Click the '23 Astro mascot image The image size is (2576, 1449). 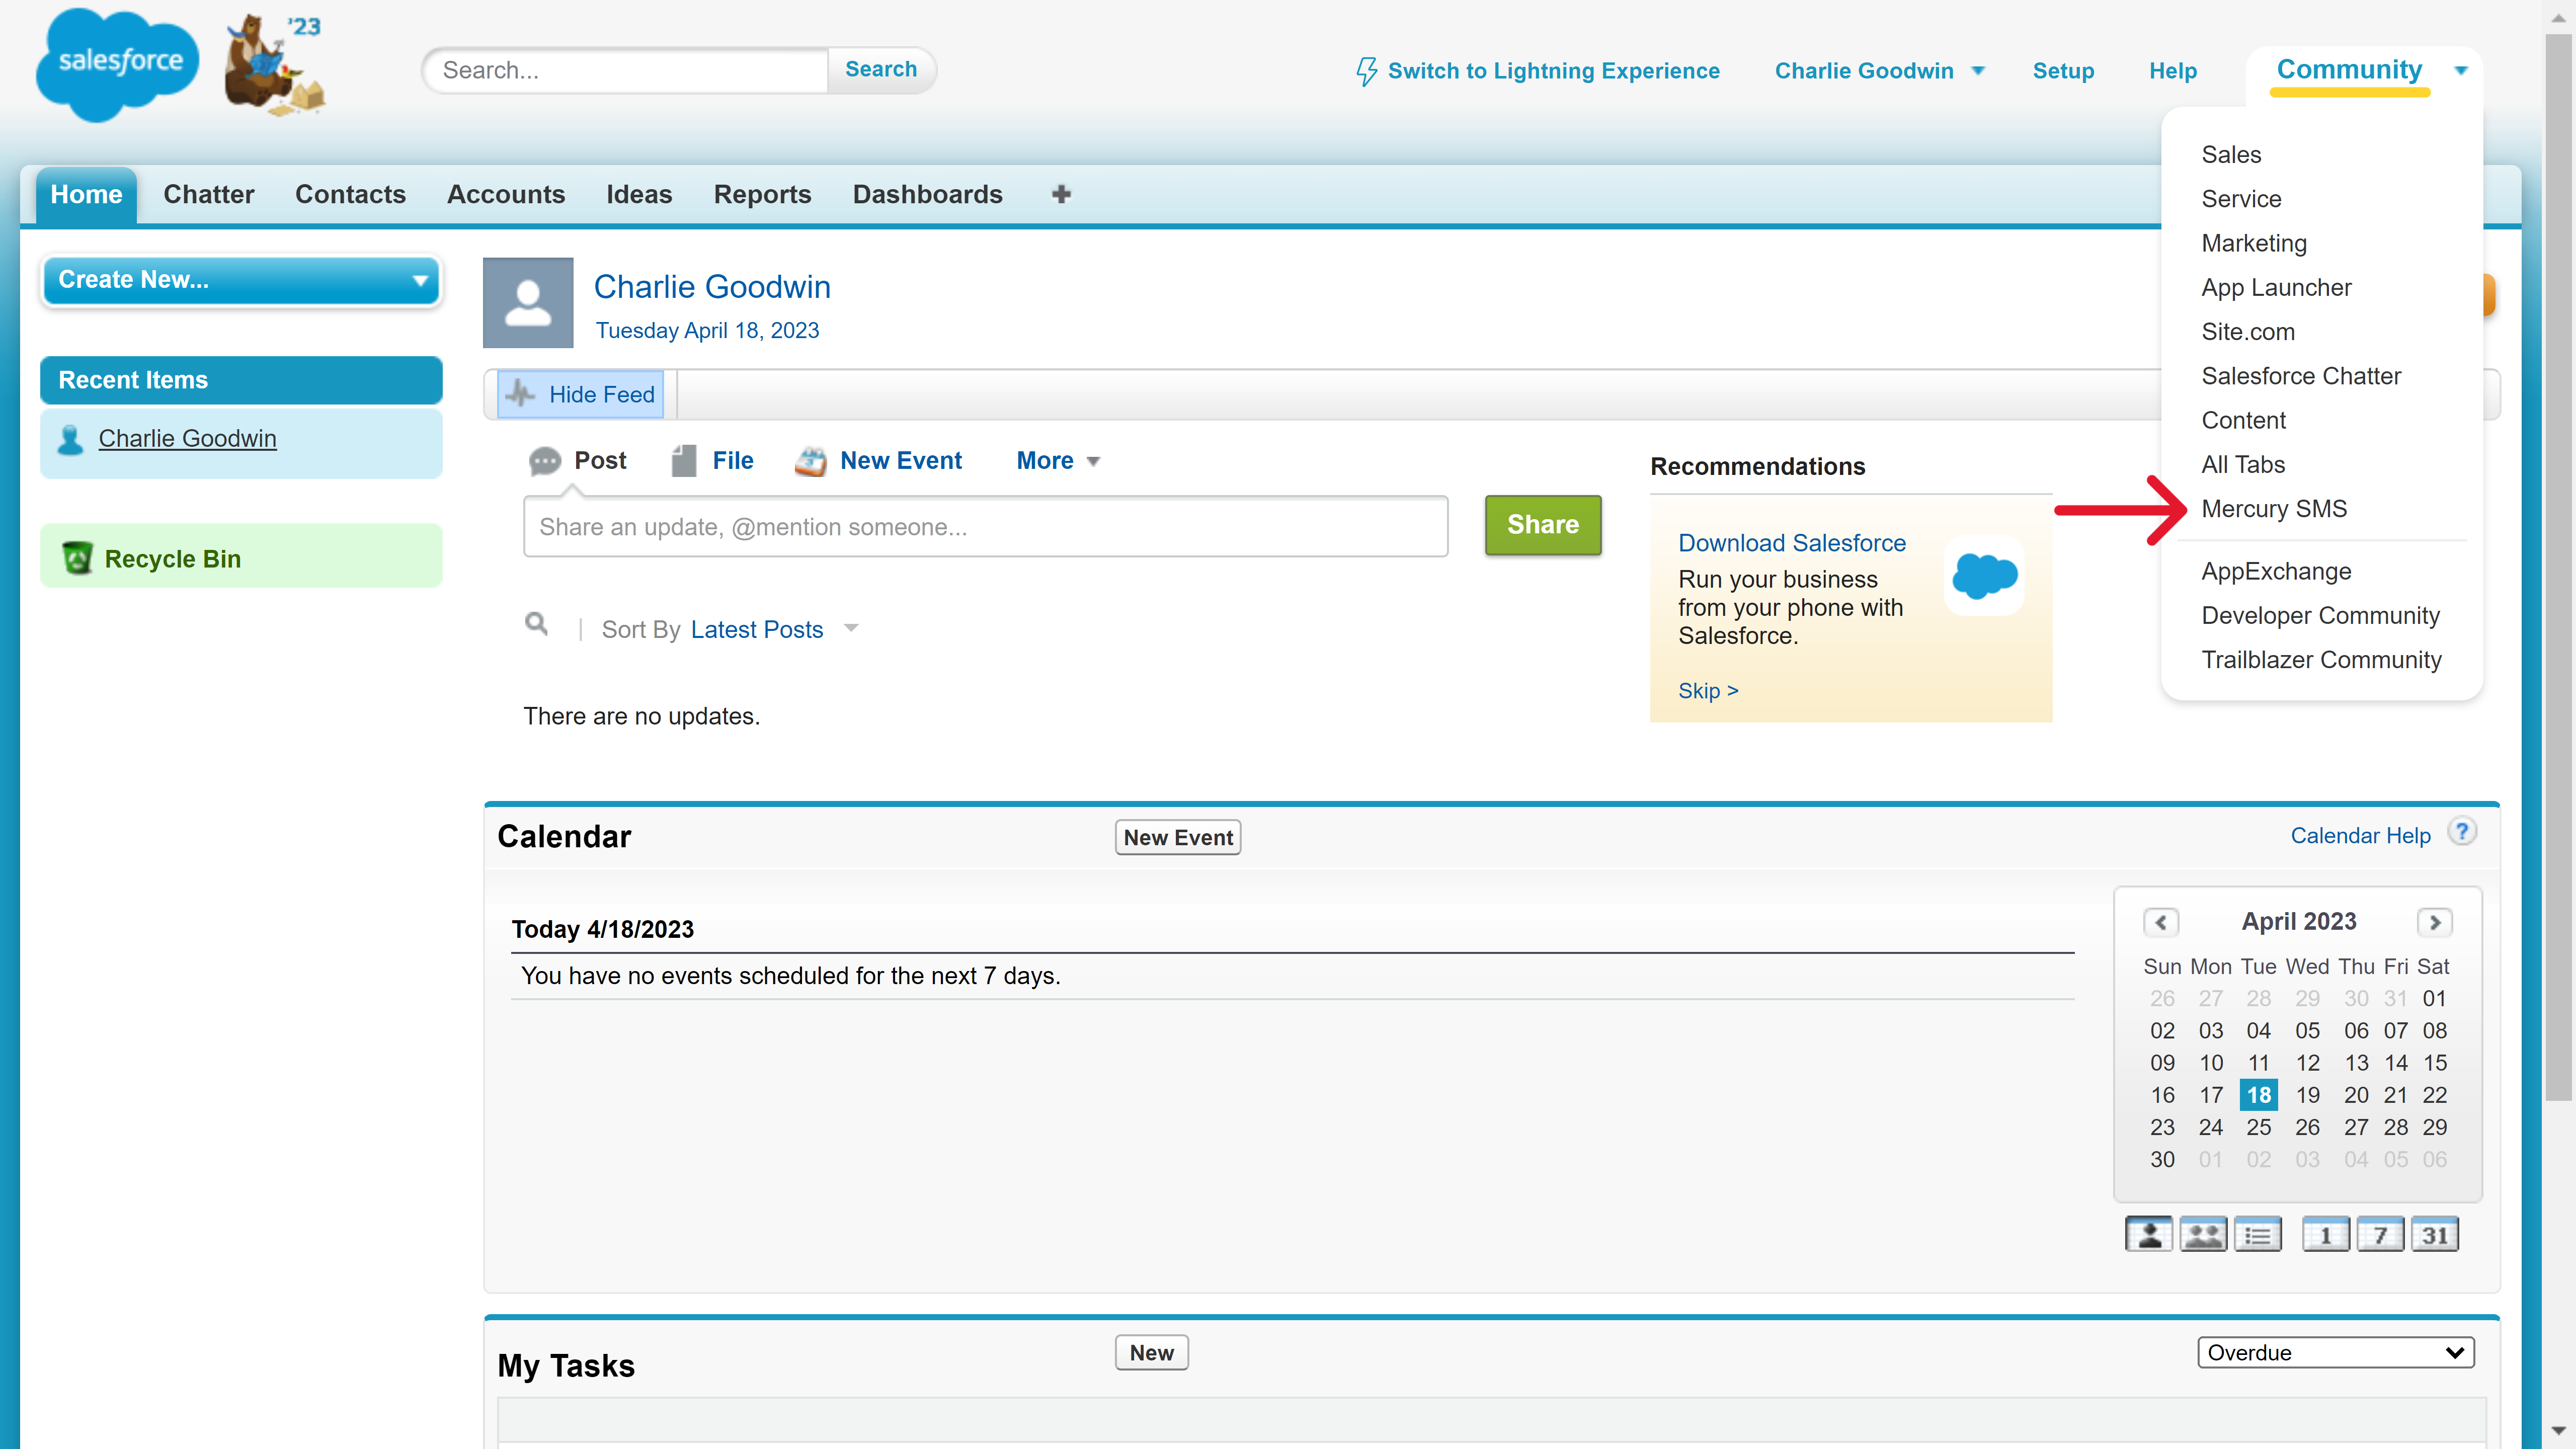click(275, 65)
